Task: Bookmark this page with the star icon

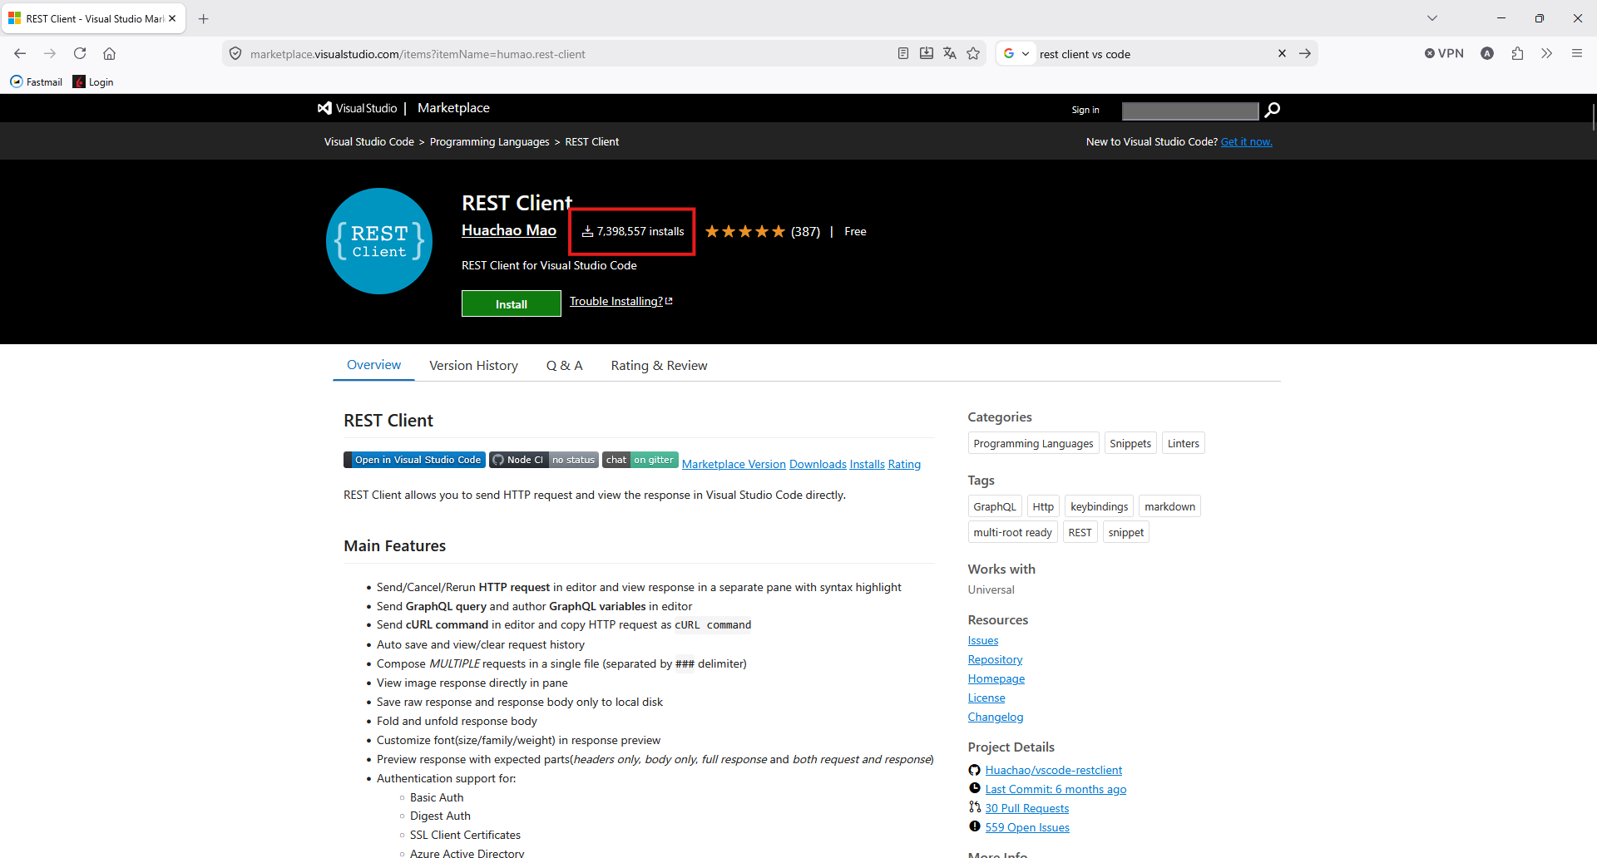Action: point(973,53)
